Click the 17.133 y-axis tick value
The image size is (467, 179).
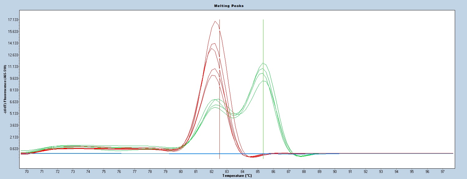tap(13, 20)
